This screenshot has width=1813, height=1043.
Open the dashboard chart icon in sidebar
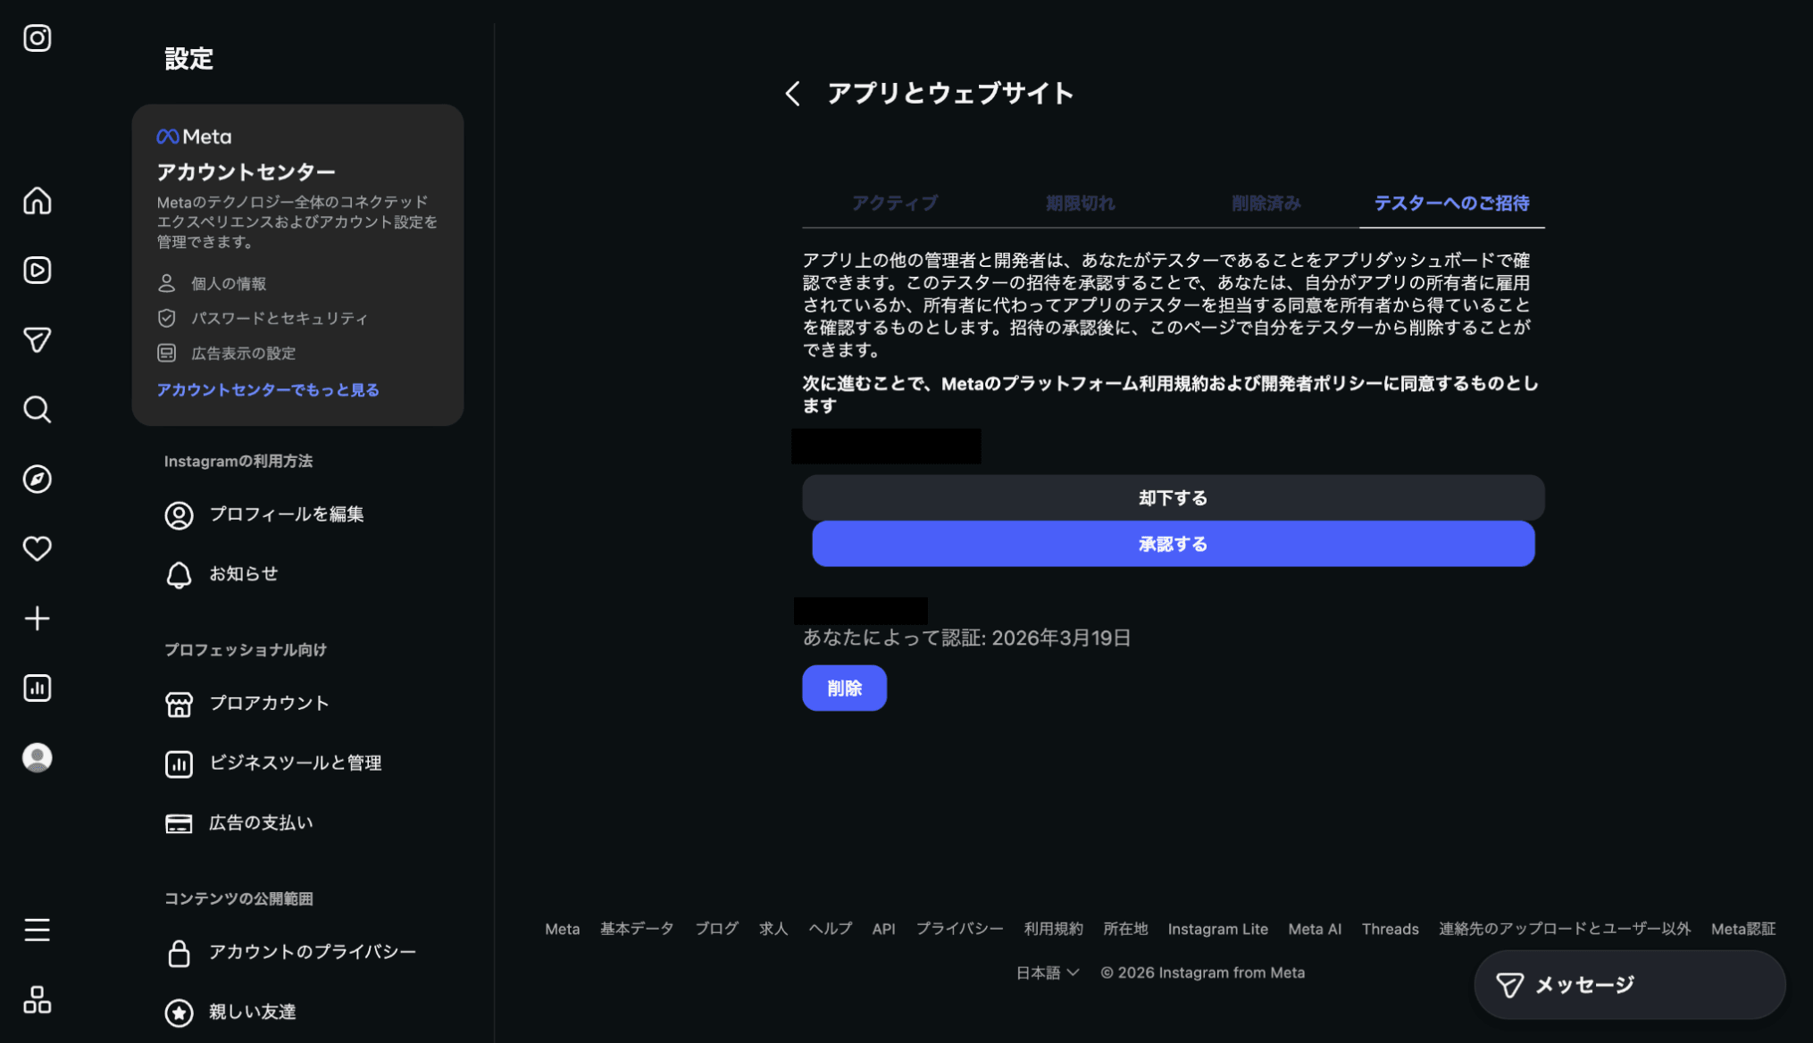[x=37, y=688]
